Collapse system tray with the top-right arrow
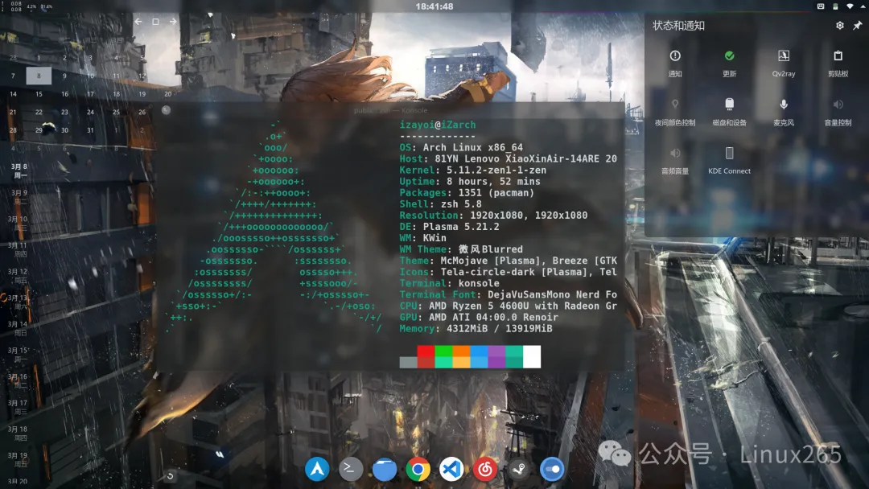 click(x=863, y=6)
